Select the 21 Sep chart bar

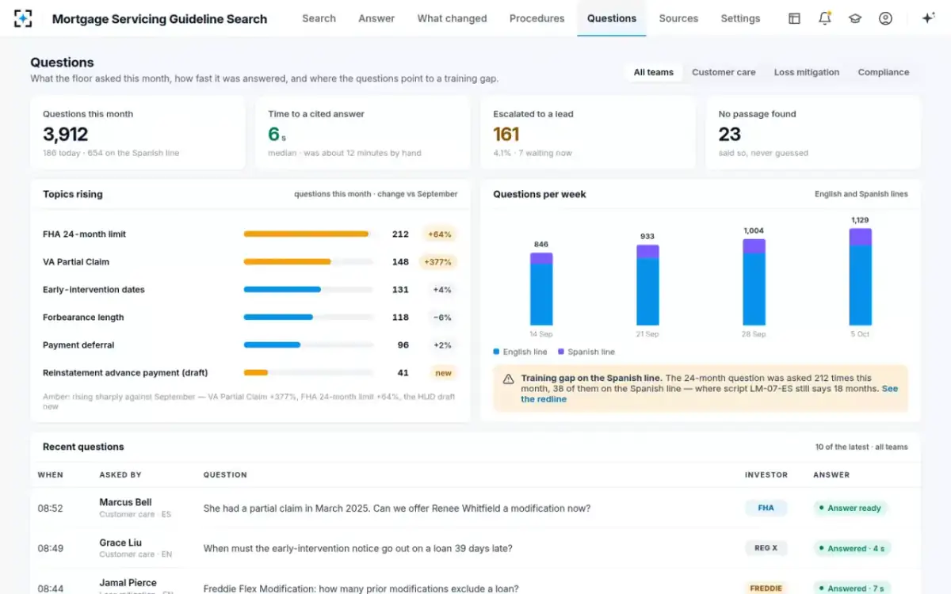tap(647, 285)
